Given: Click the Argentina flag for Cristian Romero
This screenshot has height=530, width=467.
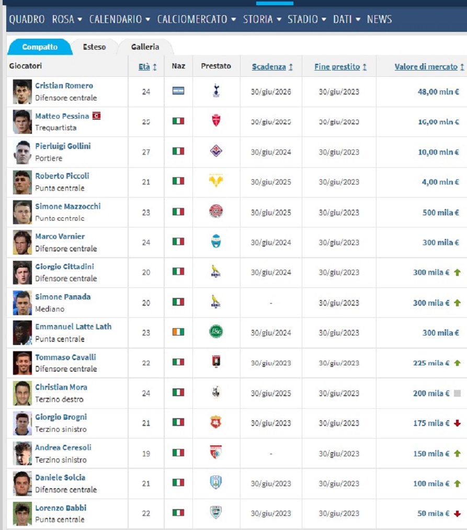Looking at the screenshot, I should click(x=178, y=91).
